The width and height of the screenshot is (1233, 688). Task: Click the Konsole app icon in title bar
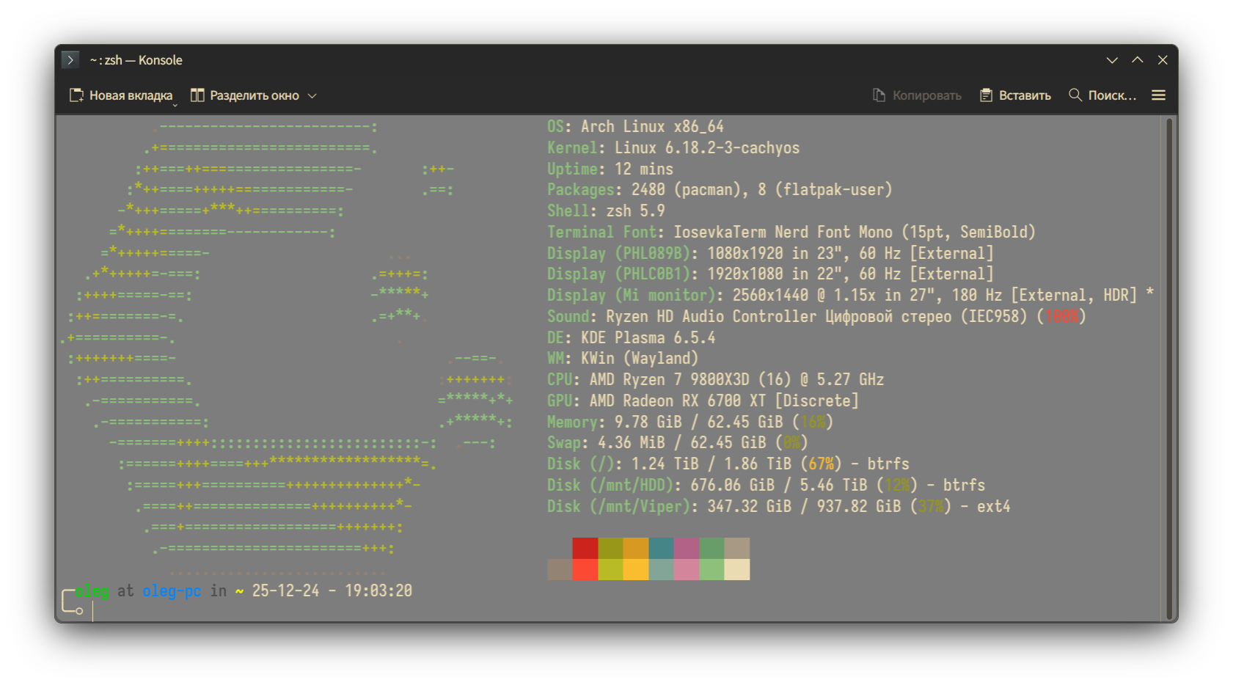pyautogui.click(x=70, y=60)
